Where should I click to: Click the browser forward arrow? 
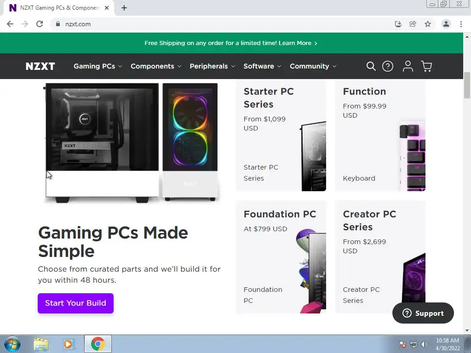coord(25,24)
